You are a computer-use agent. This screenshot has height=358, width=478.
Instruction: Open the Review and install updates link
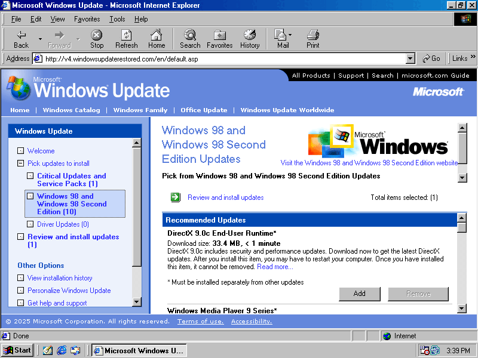pyautogui.click(x=225, y=197)
